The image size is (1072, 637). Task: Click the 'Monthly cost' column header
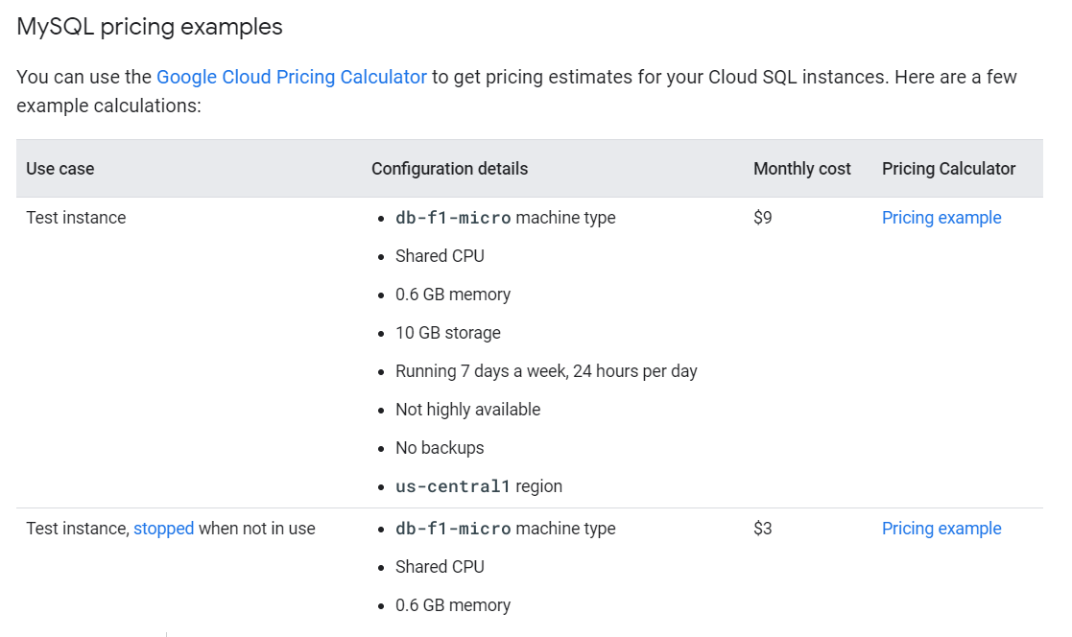[x=801, y=169]
